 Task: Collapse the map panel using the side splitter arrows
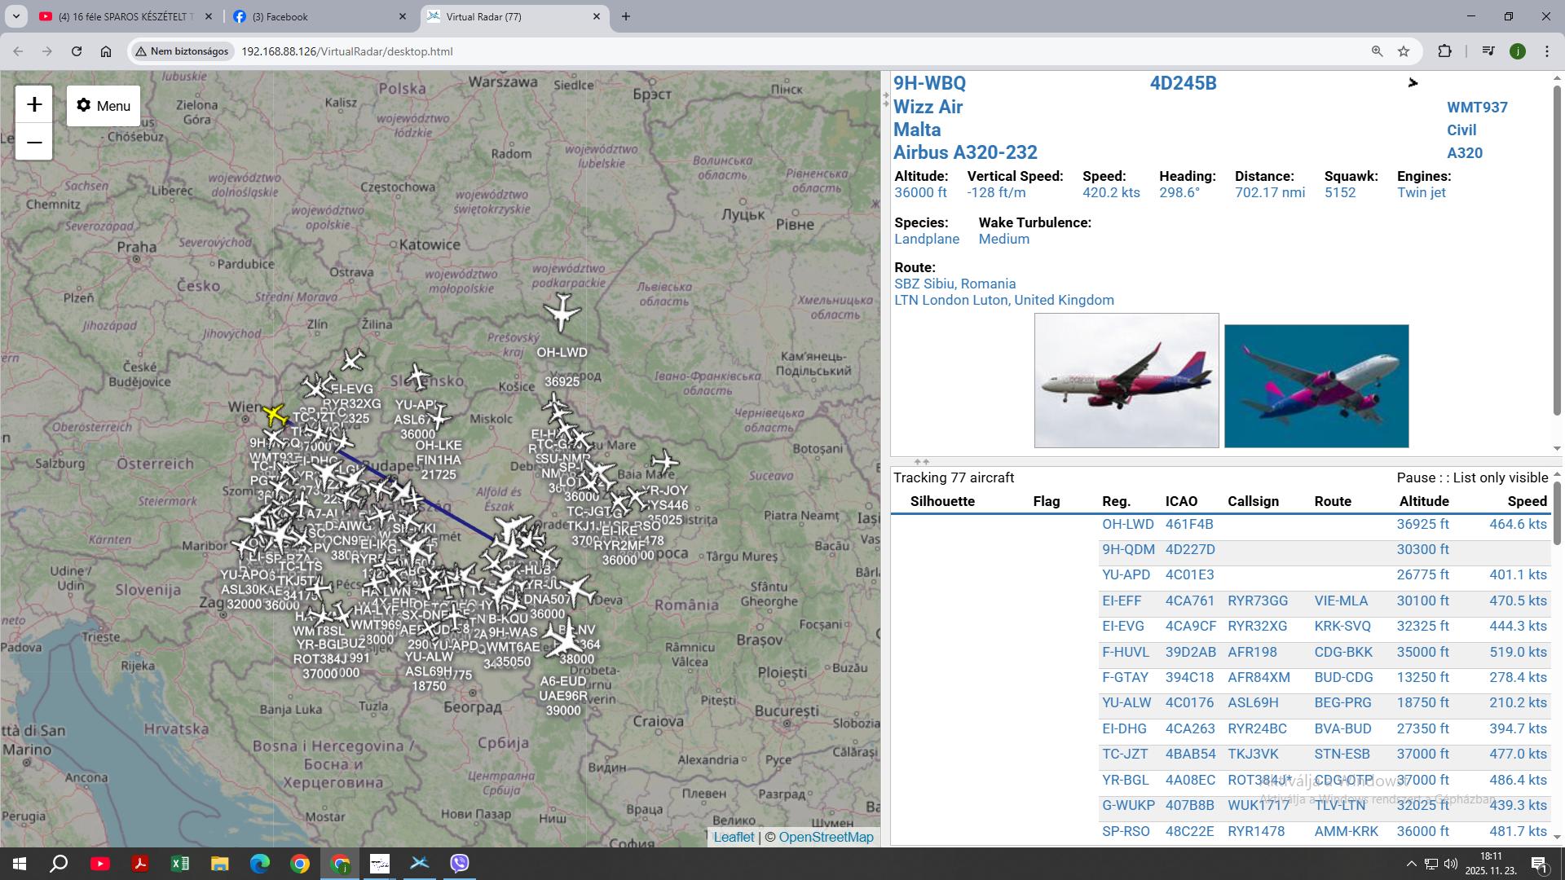886,99
